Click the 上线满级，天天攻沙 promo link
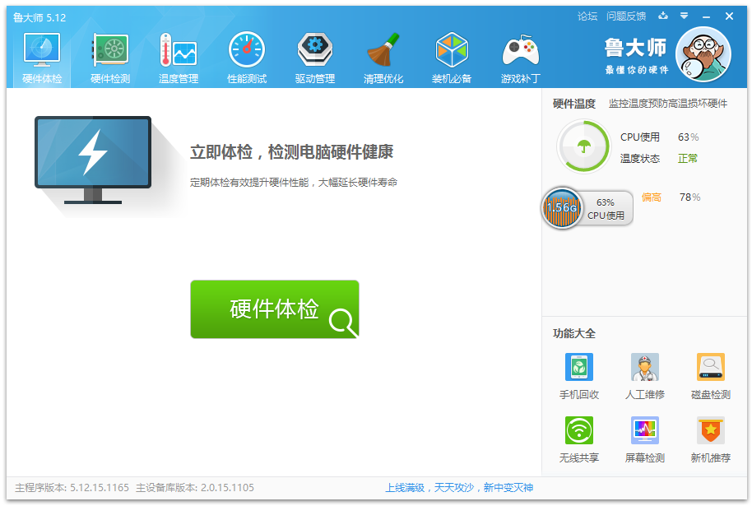Viewport: 752px width, 506px height. point(459,488)
